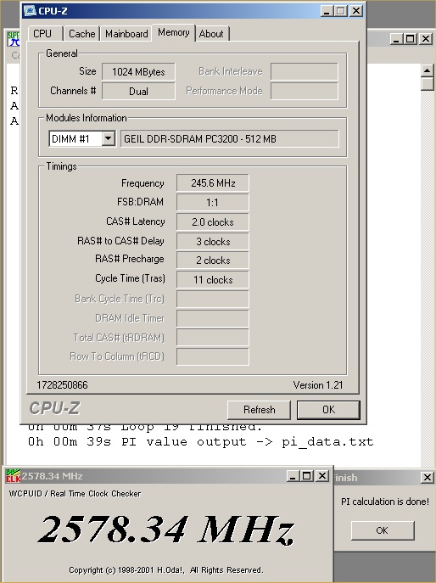Click the Channels field showing Dual
Screen dimensions: 436x583
(x=138, y=91)
